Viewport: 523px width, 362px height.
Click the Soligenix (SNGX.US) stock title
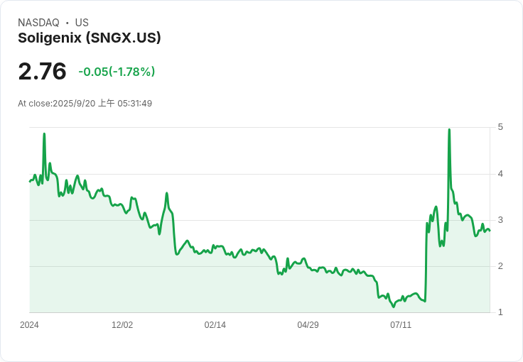(x=90, y=38)
